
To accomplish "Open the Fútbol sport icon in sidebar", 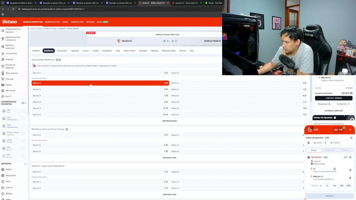I will click(x=3, y=169).
